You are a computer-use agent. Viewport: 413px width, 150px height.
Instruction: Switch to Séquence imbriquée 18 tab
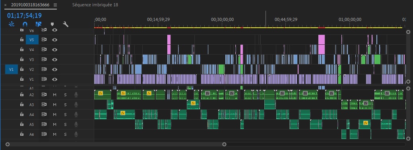(x=95, y=5)
